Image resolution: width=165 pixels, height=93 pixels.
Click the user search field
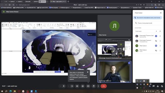[148, 23]
